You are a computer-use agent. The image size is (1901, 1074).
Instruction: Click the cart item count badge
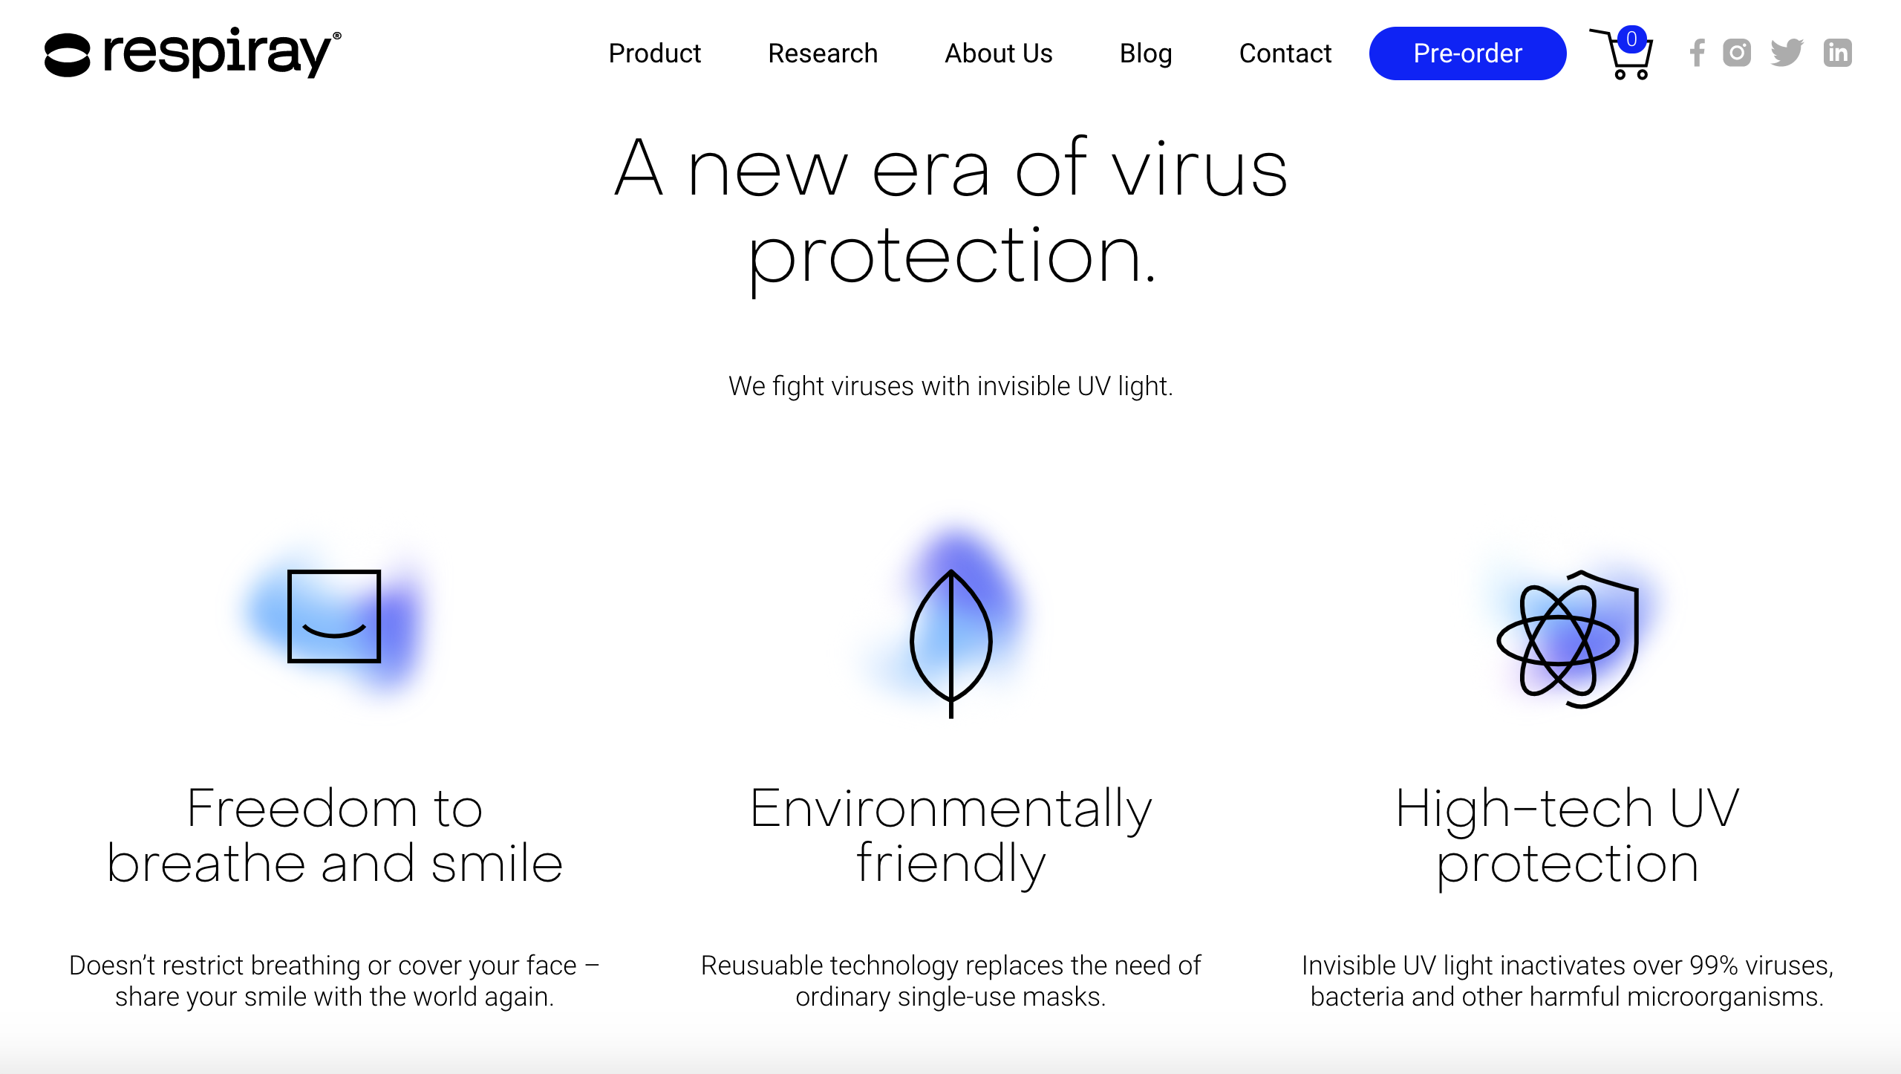click(x=1632, y=39)
